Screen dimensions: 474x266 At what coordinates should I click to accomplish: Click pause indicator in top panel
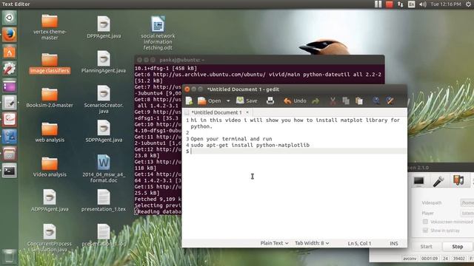pyautogui.click(x=378, y=4)
